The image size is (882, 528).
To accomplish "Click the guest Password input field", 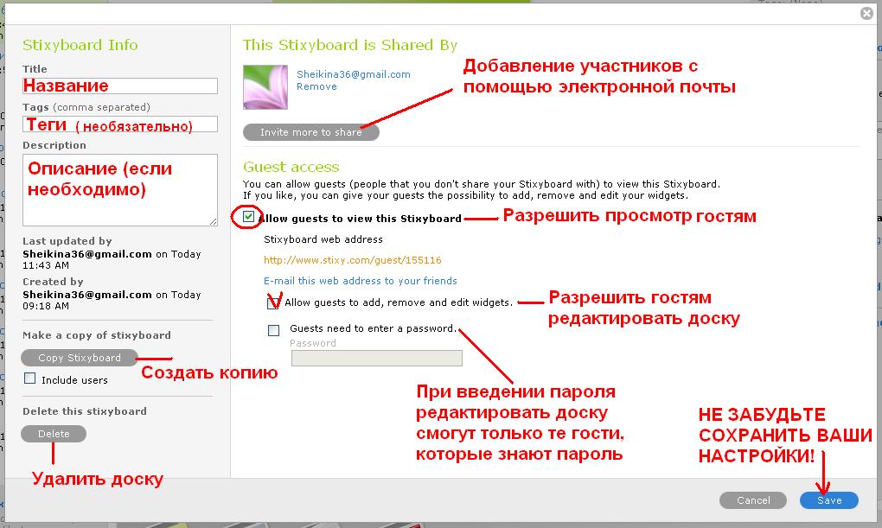I will coord(377,358).
